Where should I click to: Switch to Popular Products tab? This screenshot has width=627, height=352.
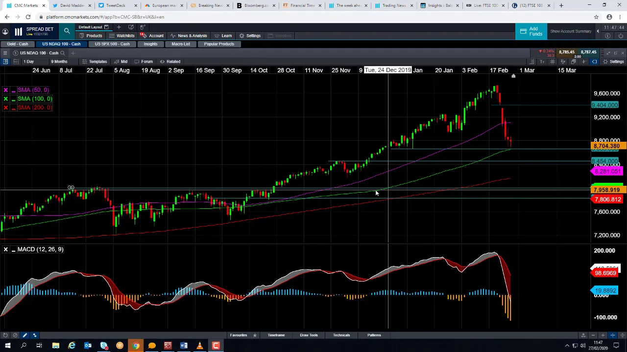[219, 44]
